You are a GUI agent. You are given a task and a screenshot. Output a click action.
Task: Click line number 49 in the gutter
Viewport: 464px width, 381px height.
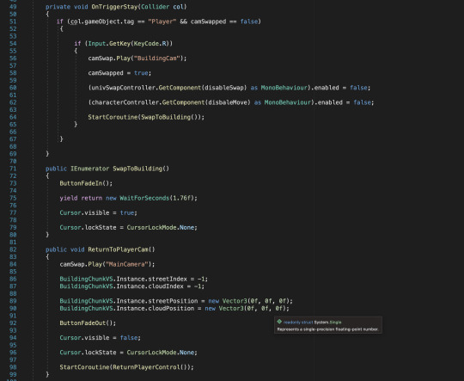(13, 7)
